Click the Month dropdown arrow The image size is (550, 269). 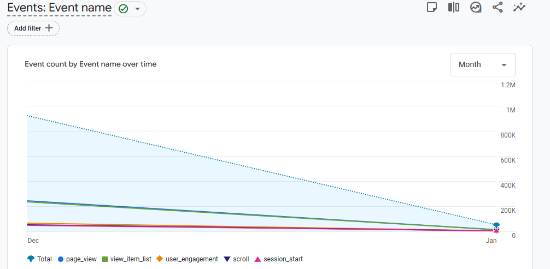point(504,65)
